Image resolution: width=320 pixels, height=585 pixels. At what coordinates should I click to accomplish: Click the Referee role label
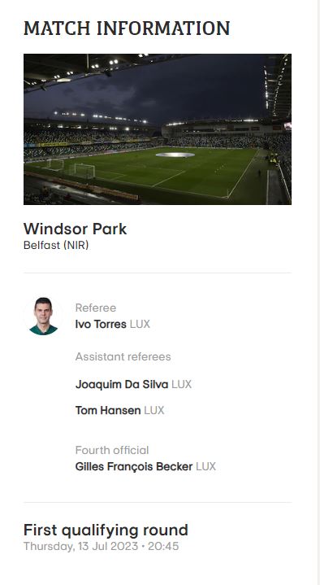[x=96, y=308]
